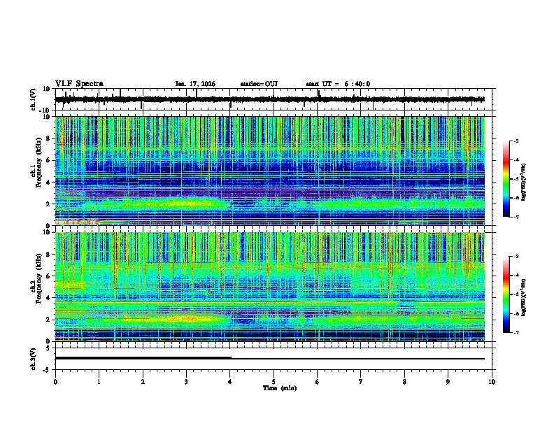The height and width of the screenshot is (428, 554).
Task: Click time axis tick label "8"
Action: [x=404, y=382]
